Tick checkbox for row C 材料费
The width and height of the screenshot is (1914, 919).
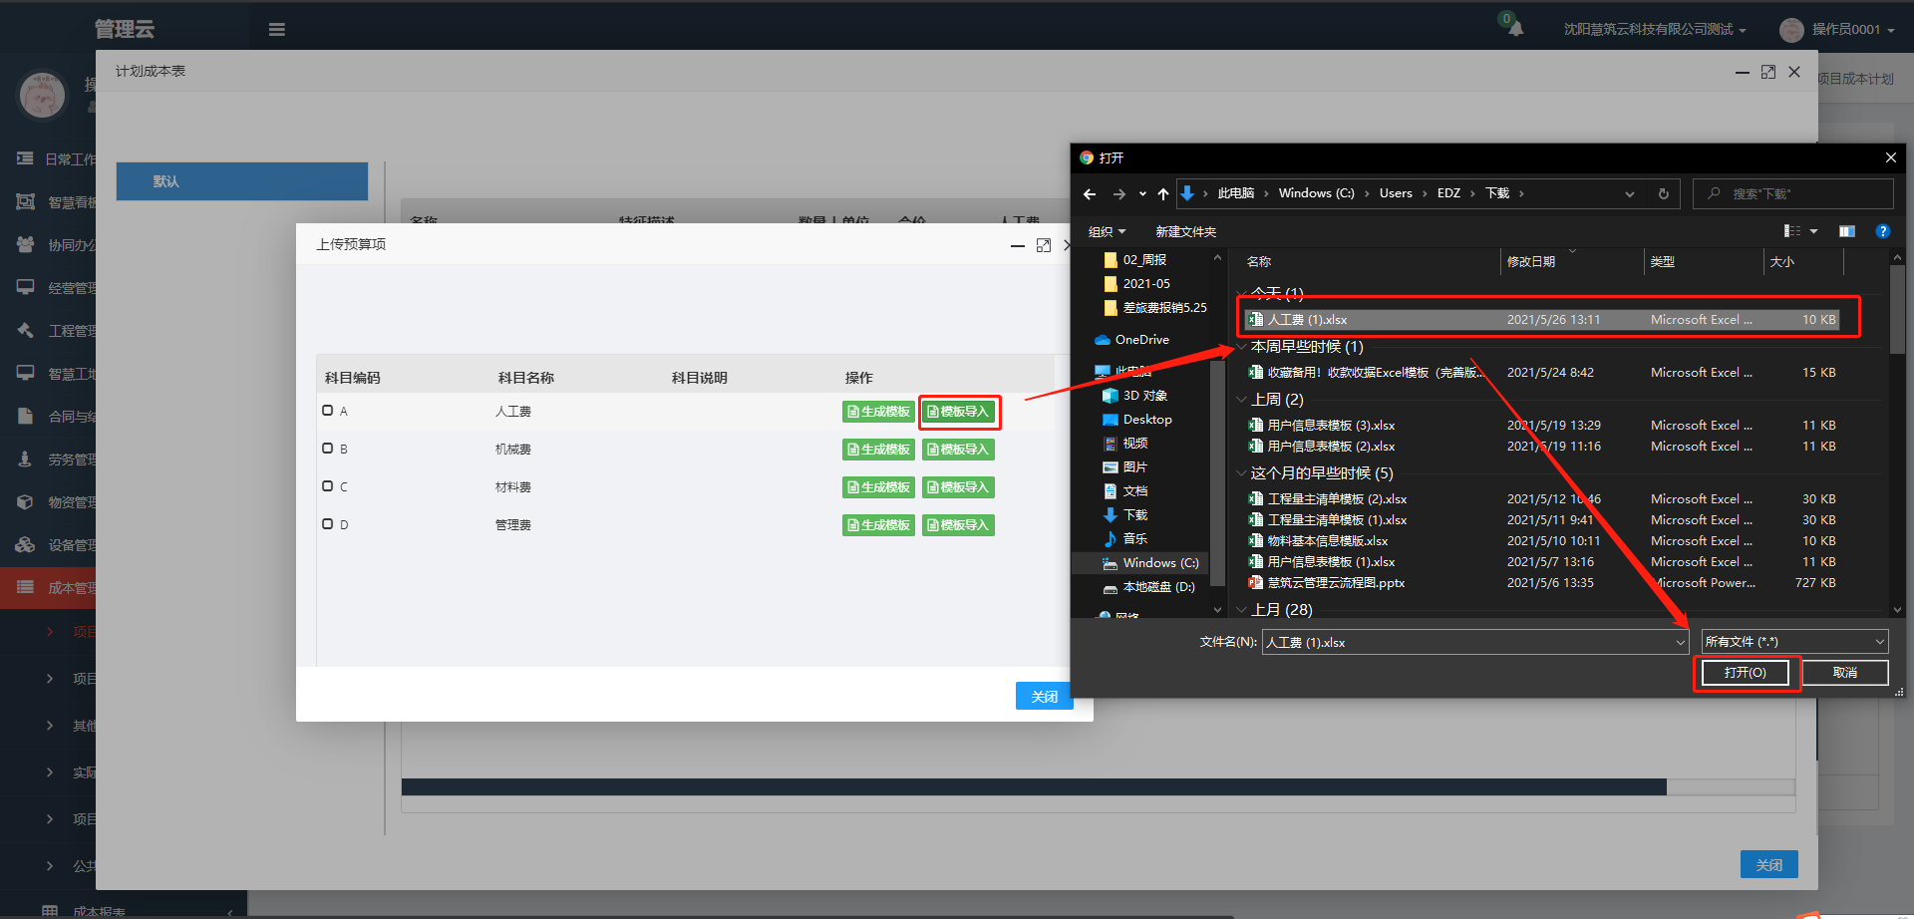point(328,486)
